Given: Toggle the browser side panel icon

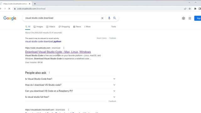Looking at the screenshot, I should pos(200,9).
